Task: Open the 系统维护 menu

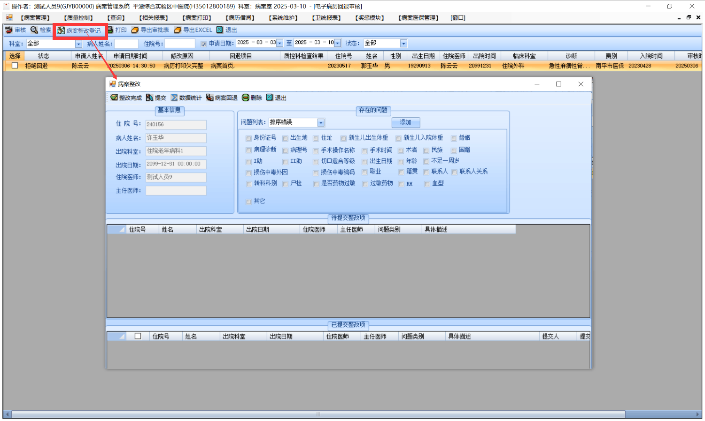Action: [x=283, y=18]
